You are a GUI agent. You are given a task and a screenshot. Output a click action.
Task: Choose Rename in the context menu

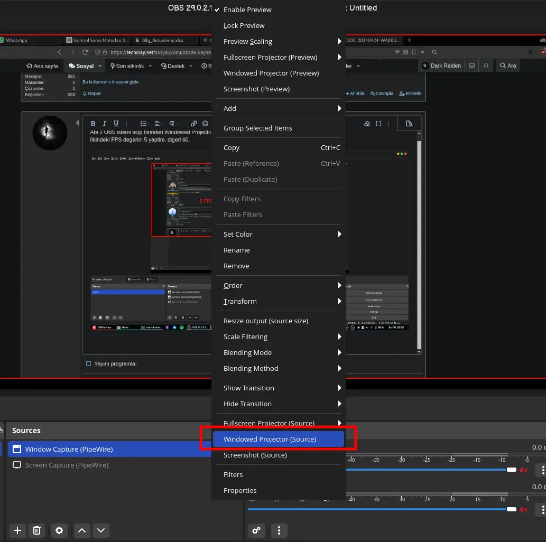pos(278,250)
